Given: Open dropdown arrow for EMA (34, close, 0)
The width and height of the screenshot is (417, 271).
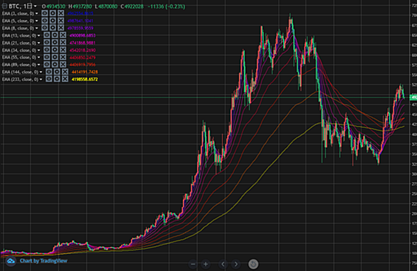Looking at the screenshot, I should 39,50.
